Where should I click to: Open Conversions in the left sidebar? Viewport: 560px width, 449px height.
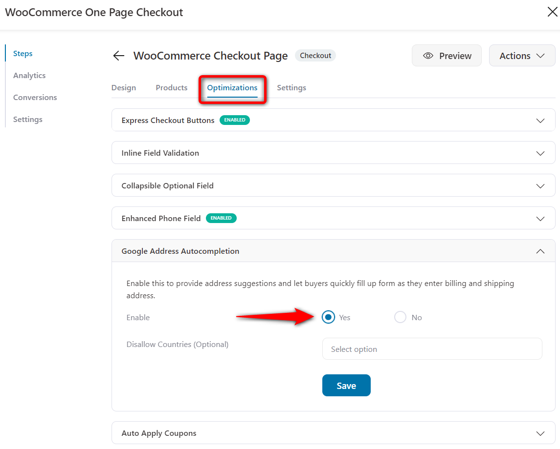click(35, 97)
